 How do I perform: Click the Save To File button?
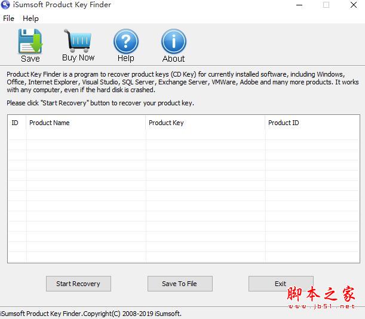[x=180, y=284]
